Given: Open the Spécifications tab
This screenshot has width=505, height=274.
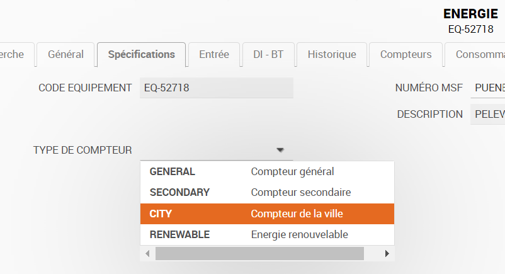Looking at the screenshot, I should 142,54.
